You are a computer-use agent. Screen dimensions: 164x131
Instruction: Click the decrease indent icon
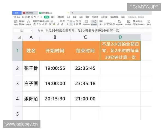click(77, 21)
